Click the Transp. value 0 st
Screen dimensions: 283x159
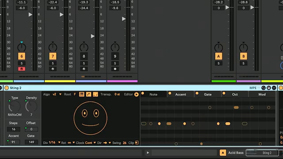tap(117, 94)
